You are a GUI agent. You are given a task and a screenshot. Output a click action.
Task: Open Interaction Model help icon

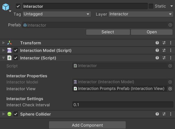157,50
